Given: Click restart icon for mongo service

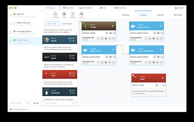Looking at the screenshot, I should pos(107,33).
